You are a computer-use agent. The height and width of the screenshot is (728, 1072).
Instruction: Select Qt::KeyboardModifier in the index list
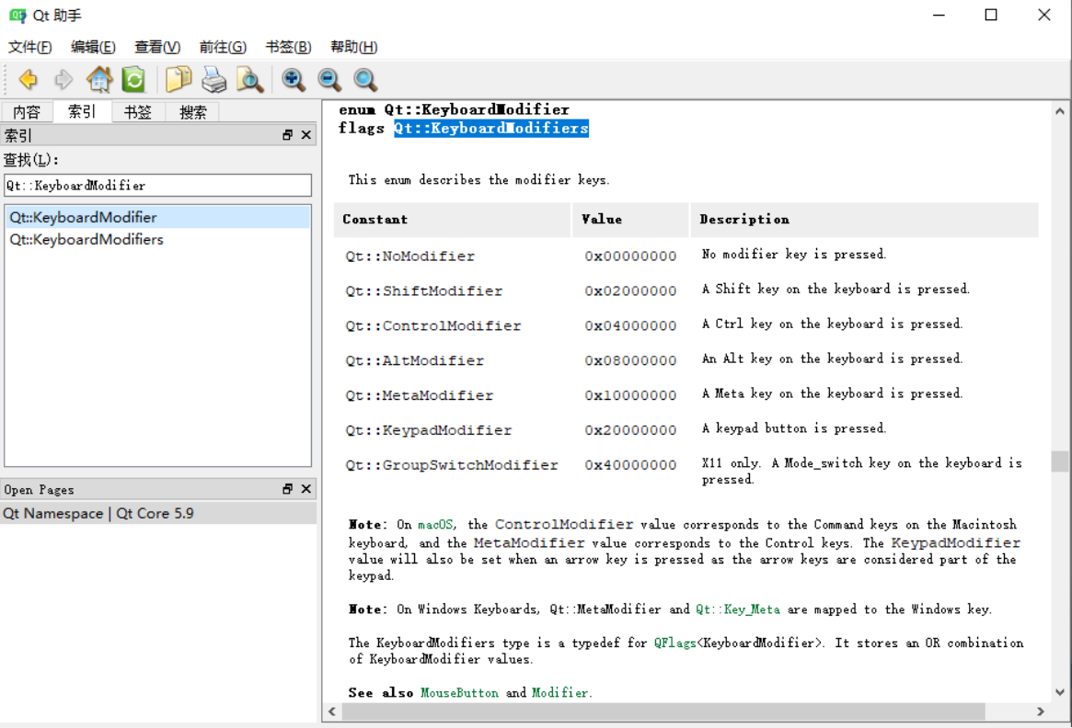pyautogui.click(x=158, y=217)
